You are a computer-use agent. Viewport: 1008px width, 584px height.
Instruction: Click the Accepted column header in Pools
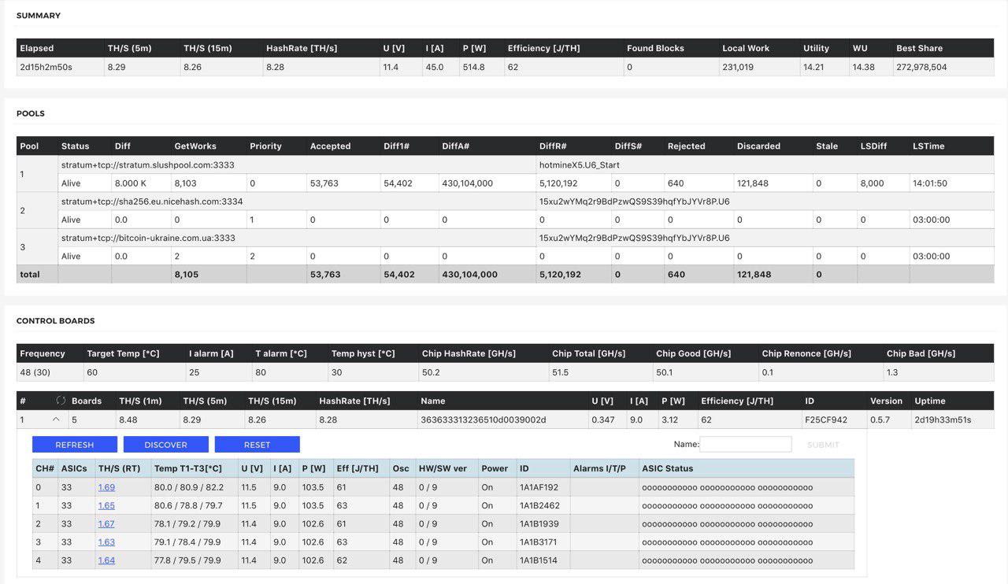click(331, 146)
